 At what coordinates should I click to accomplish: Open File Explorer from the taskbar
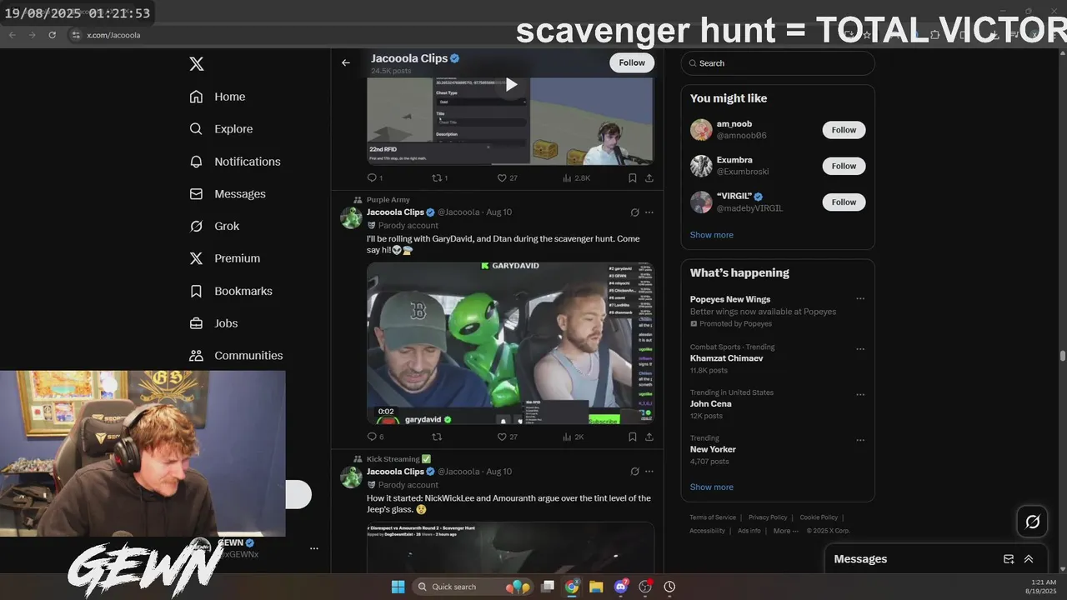tap(596, 587)
